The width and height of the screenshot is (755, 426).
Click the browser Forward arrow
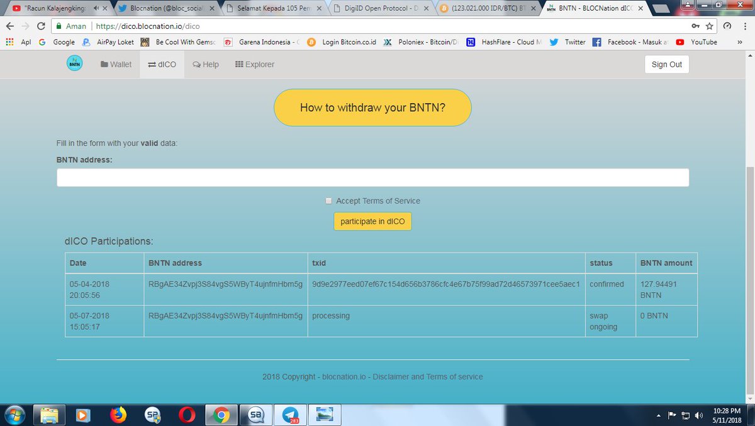coord(26,26)
